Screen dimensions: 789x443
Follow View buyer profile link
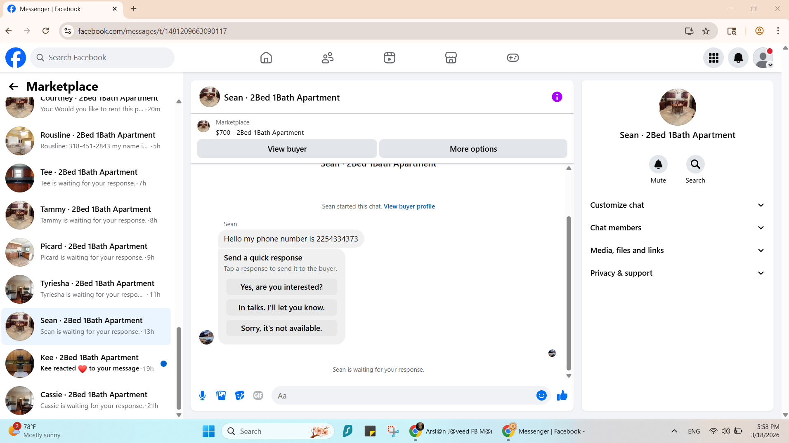409,206
